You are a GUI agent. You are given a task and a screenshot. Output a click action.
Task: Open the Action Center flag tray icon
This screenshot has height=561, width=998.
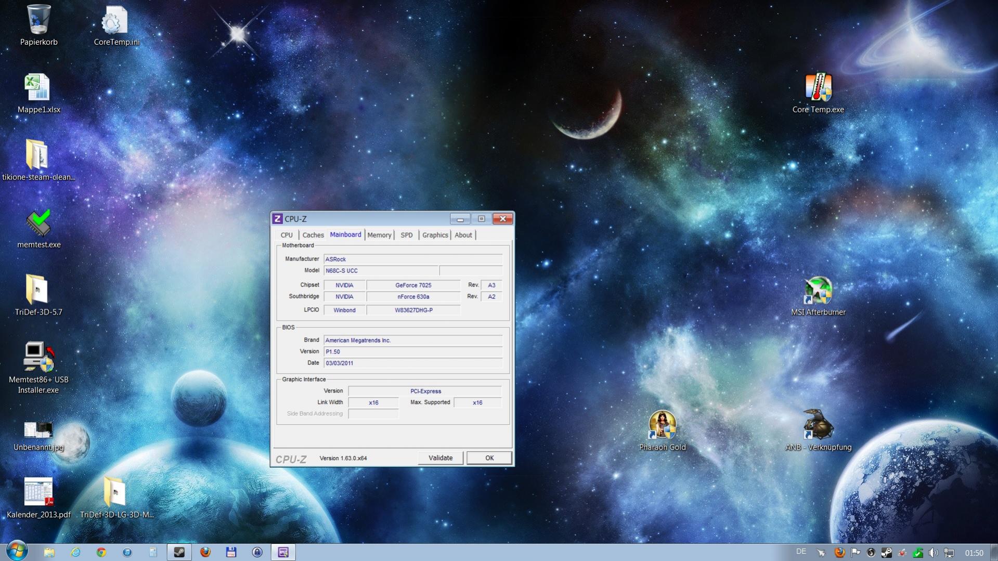click(856, 553)
